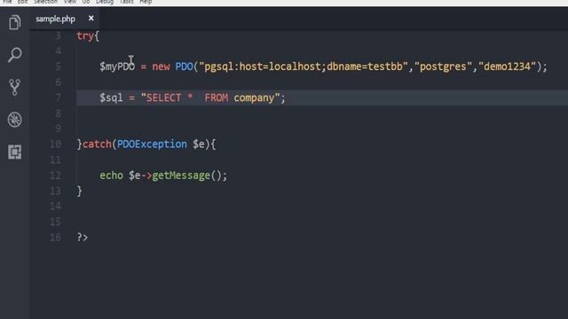Switch to the sample.php tab
Screen dimensions: 568x319
pos(55,19)
